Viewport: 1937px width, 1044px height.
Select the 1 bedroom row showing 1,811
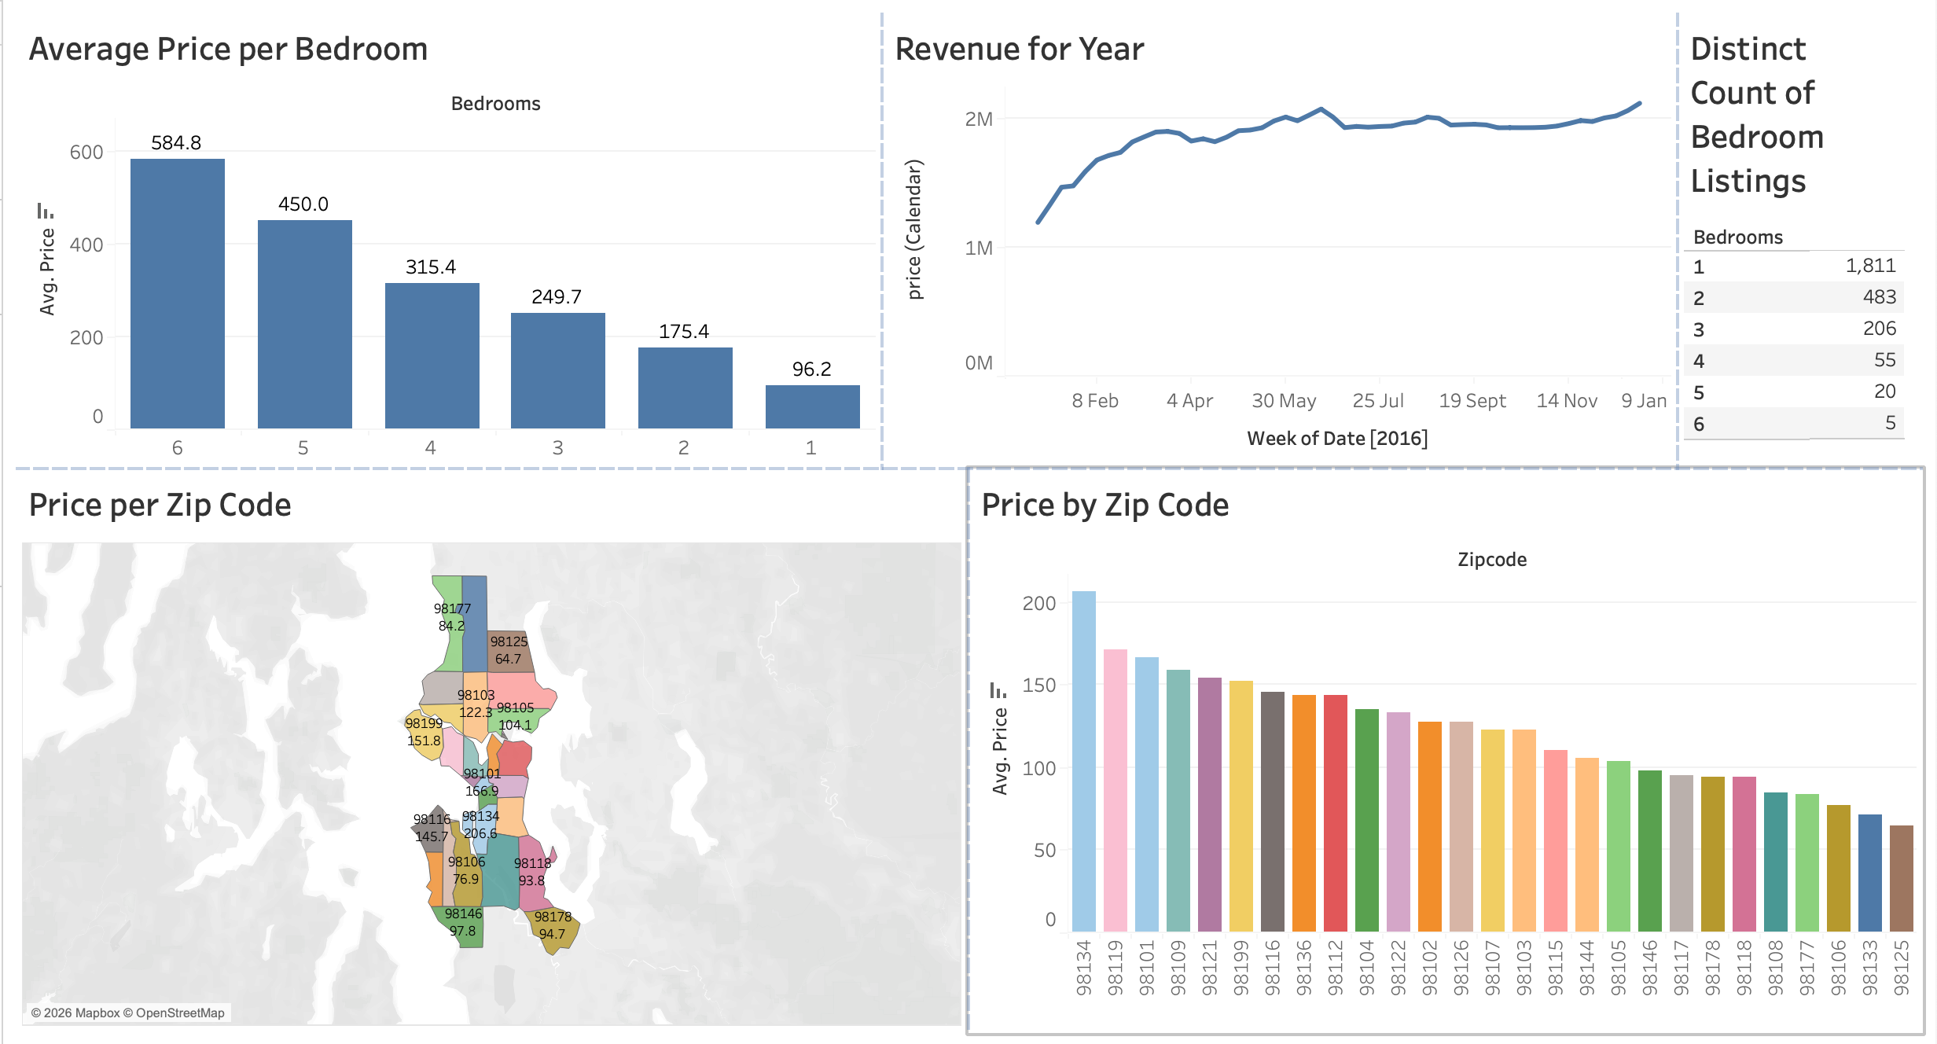(1794, 267)
